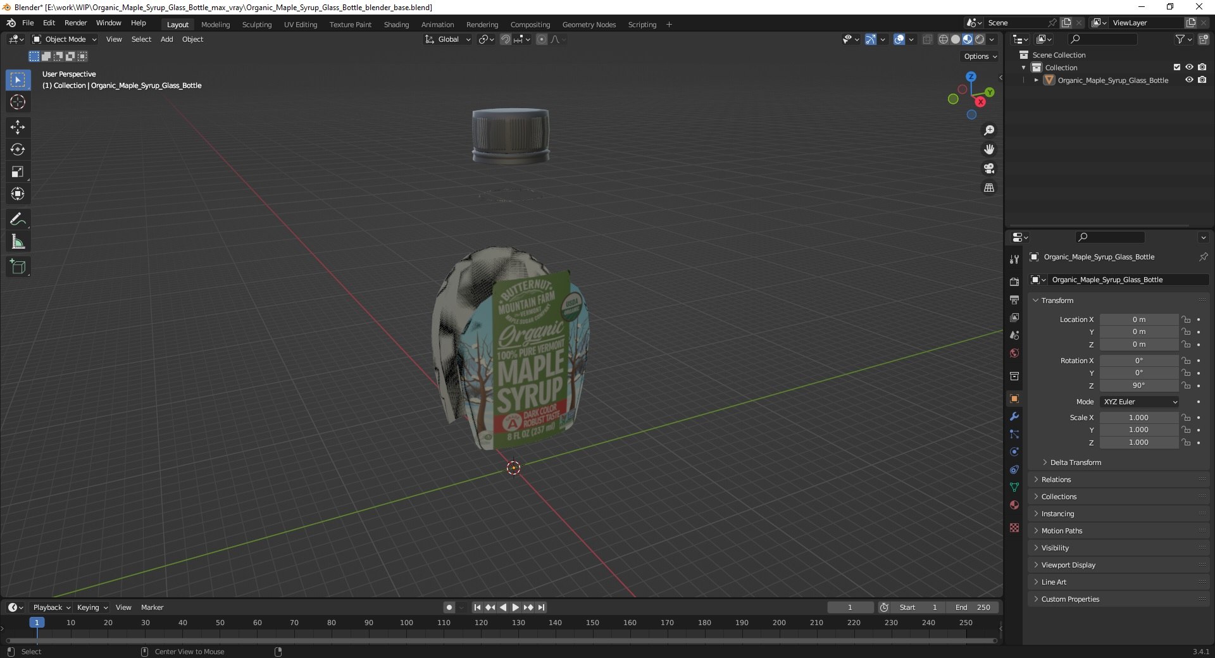Jump to the timeline end frame button

tap(541, 607)
